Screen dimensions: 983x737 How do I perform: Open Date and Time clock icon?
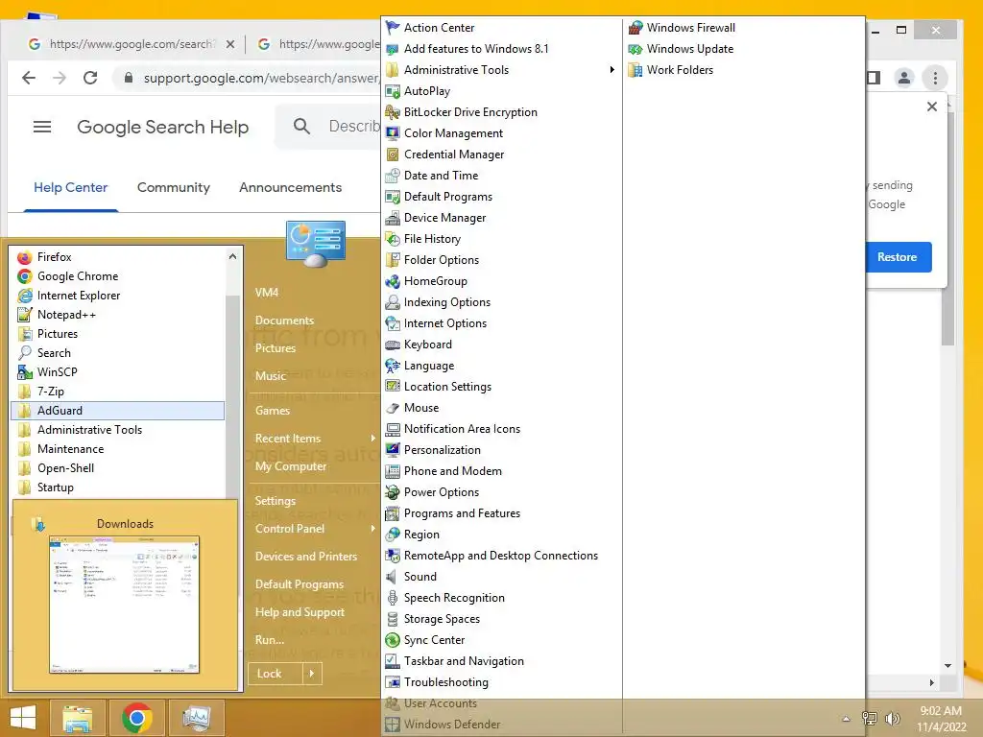(x=393, y=176)
